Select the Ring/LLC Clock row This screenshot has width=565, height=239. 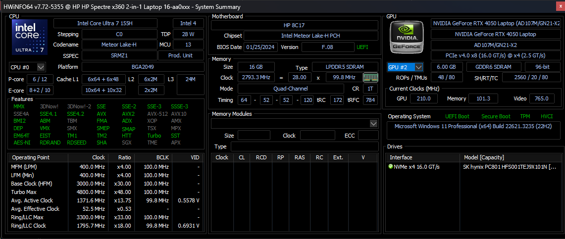105,226
